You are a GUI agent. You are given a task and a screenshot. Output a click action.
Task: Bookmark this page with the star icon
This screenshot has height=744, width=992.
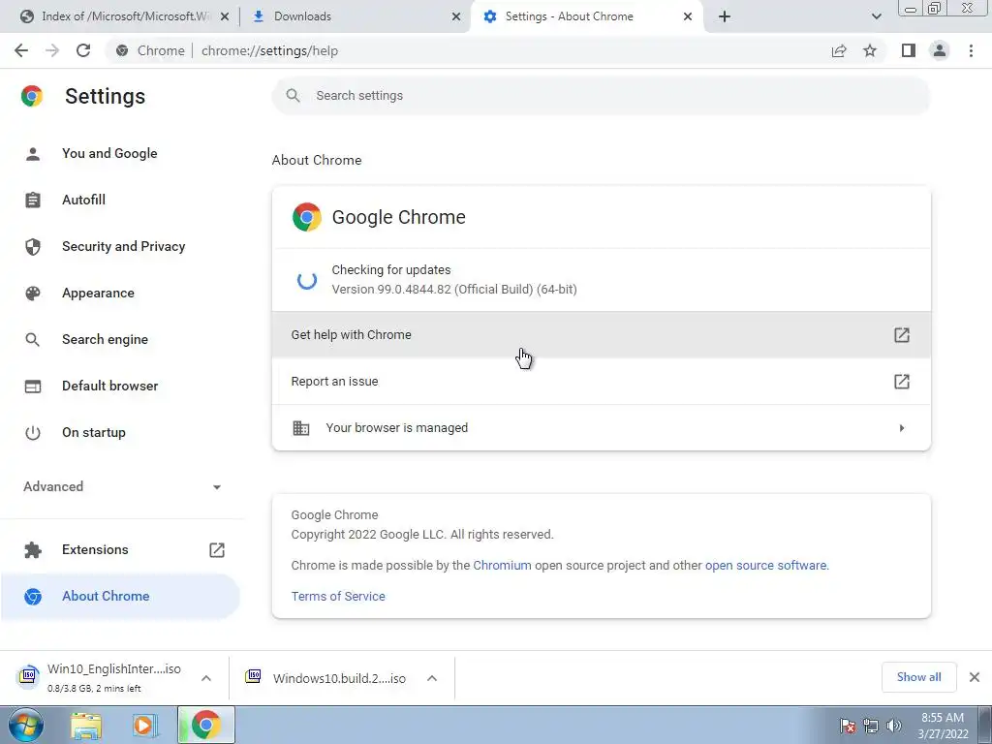pyautogui.click(x=870, y=50)
